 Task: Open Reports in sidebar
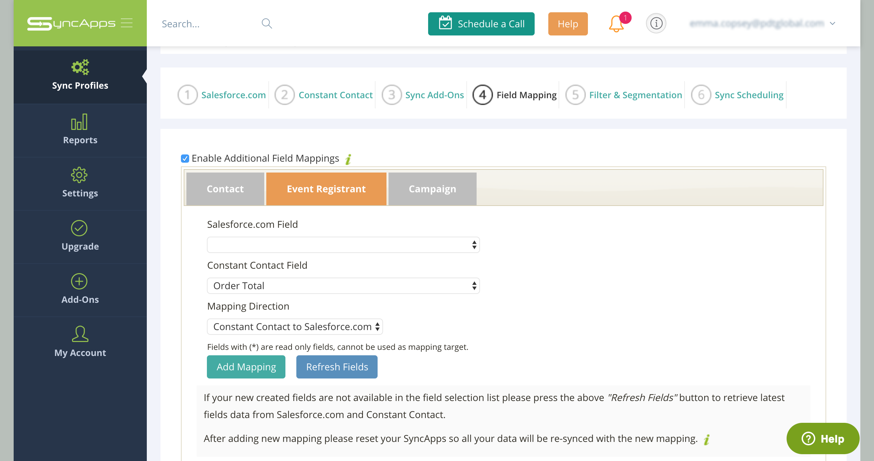[80, 130]
